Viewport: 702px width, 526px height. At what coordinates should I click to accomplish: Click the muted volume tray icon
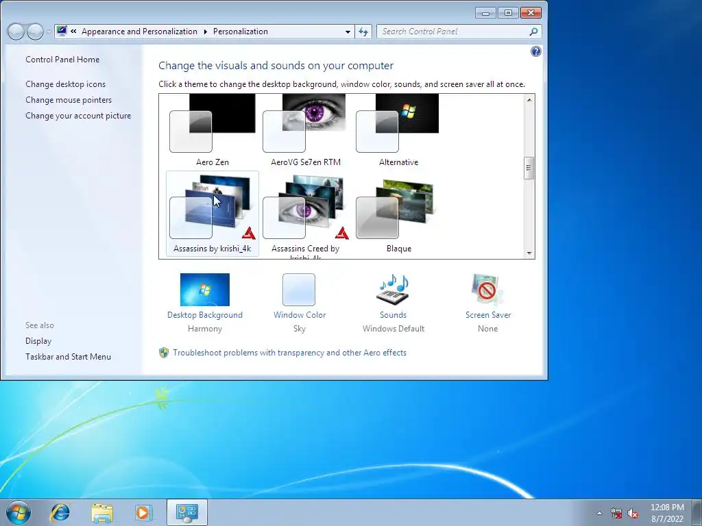click(x=633, y=513)
